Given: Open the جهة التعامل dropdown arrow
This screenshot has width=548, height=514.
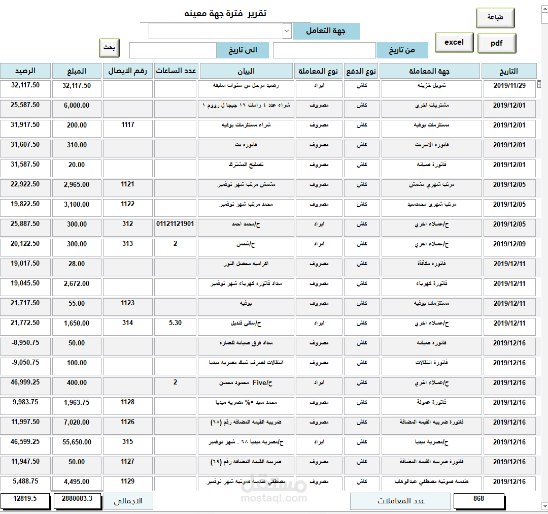Looking at the screenshot, I should 287,31.
